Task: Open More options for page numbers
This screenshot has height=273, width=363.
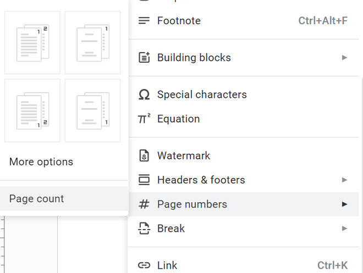Action: [x=41, y=162]
